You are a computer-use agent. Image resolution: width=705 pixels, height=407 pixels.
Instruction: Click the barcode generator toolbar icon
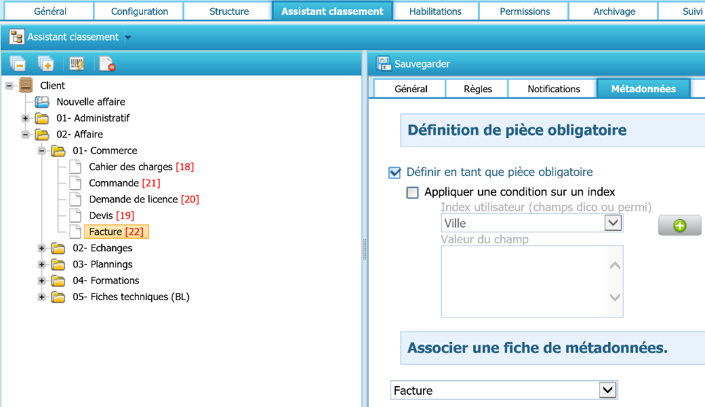[x=77, y=64]
